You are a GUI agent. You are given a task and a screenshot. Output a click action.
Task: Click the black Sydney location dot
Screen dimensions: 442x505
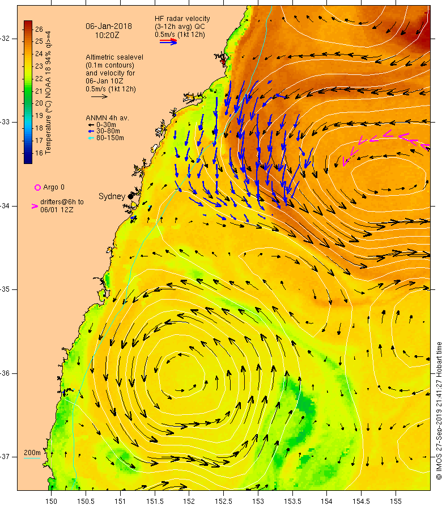point(130,196)
